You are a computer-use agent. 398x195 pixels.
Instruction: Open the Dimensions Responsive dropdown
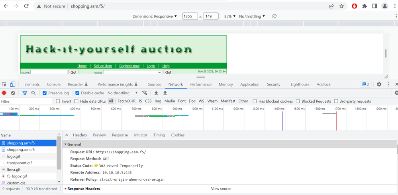[x=155, y=16]
